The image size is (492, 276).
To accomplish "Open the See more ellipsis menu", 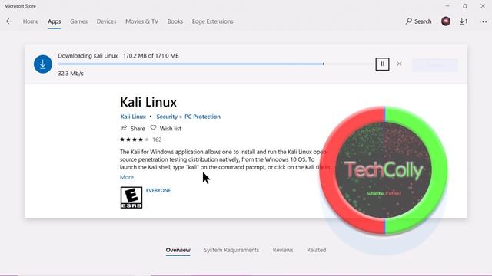I will pyautogui.click(x=483, y=21).
